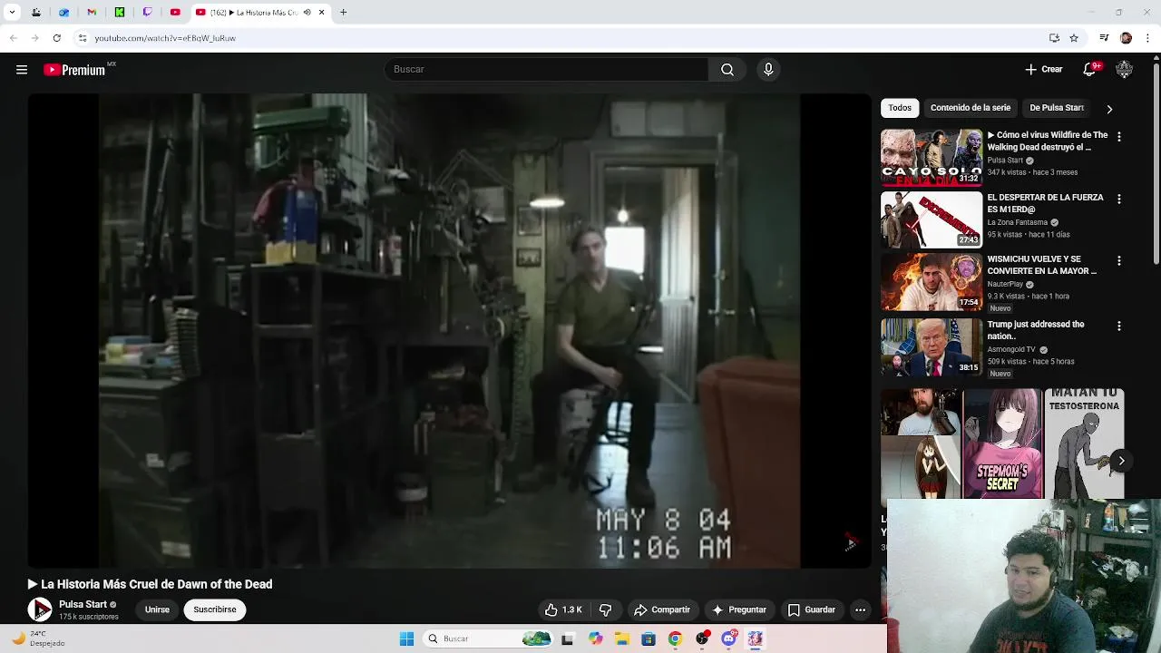Open options for Trump addressed nation video

[x=1118, y=326]
